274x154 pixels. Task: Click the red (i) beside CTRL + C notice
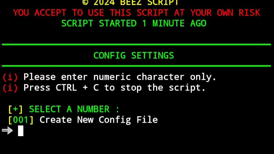coord(10,88)
